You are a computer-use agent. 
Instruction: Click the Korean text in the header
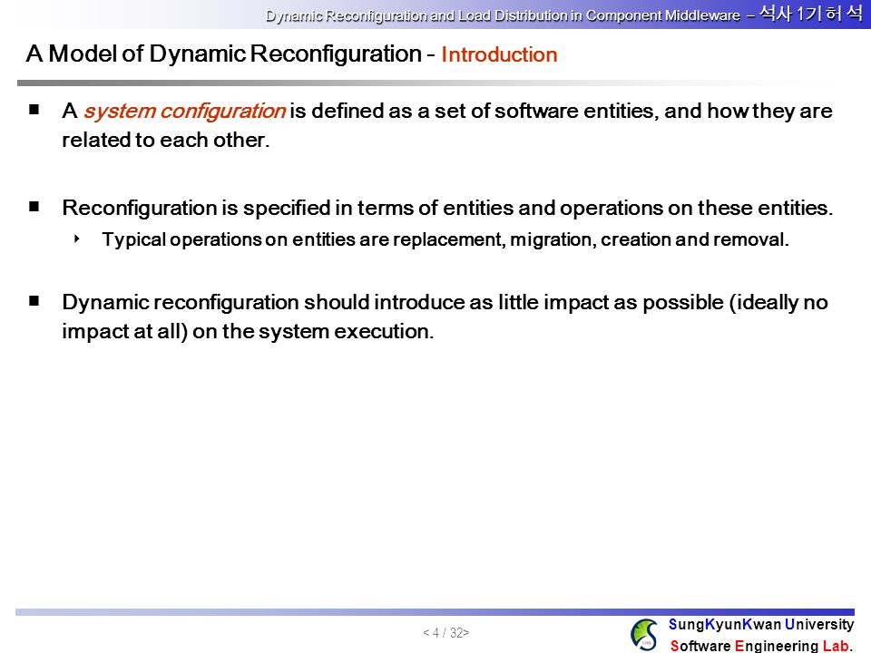[x=810, y=14]
